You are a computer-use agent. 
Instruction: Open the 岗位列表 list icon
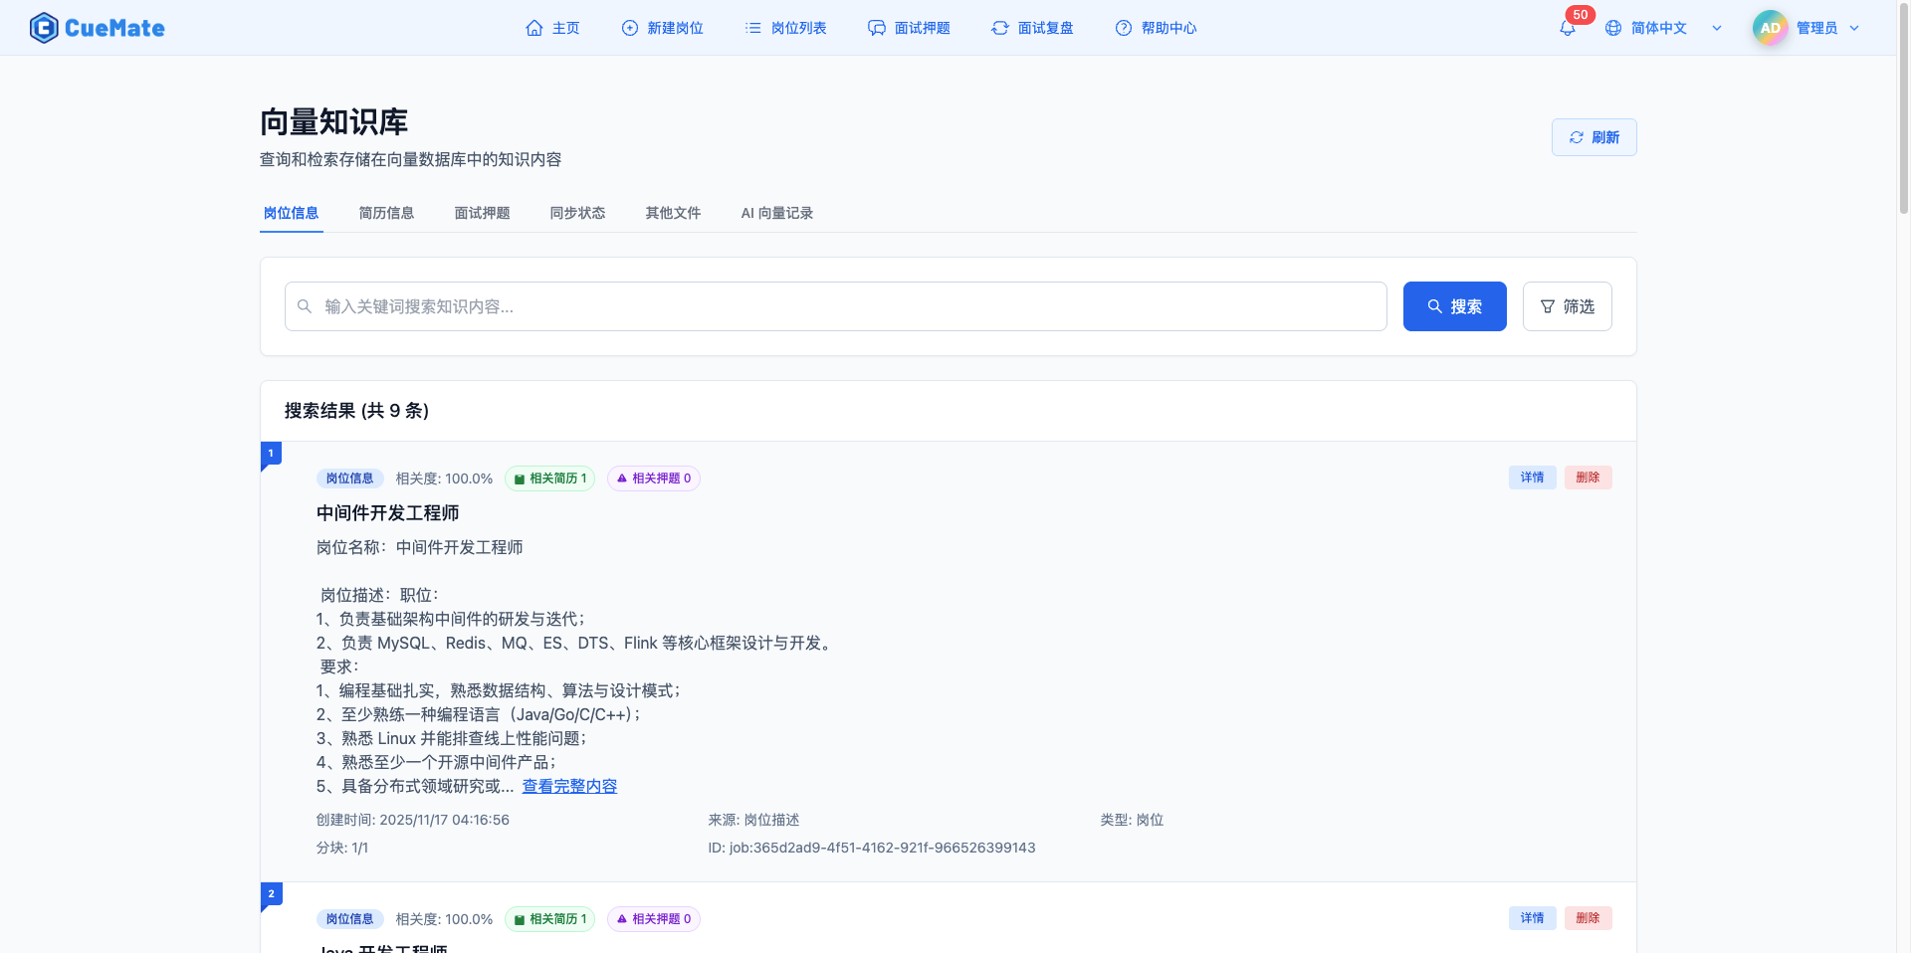pos(753,28)
